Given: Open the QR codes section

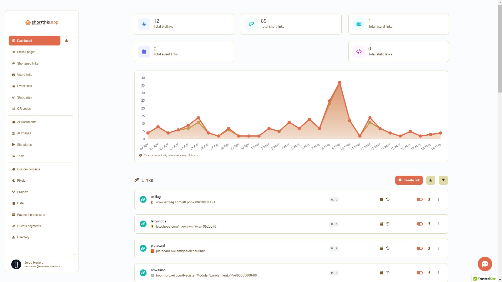Looking at the screenshot, I should click(x=24, y=108).
